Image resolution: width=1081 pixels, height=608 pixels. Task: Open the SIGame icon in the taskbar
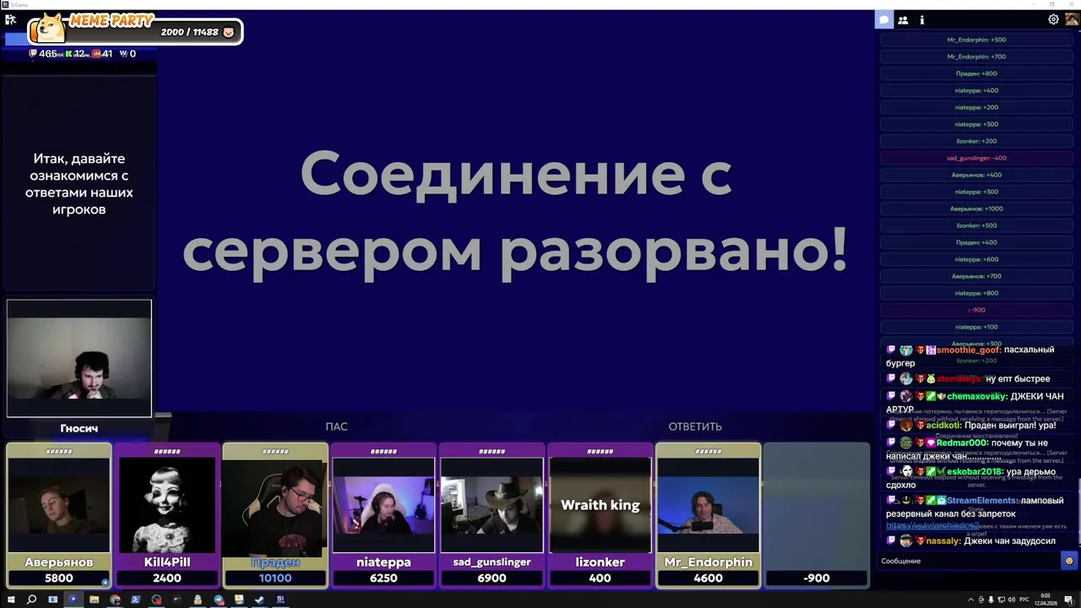[x=280, y=600]
